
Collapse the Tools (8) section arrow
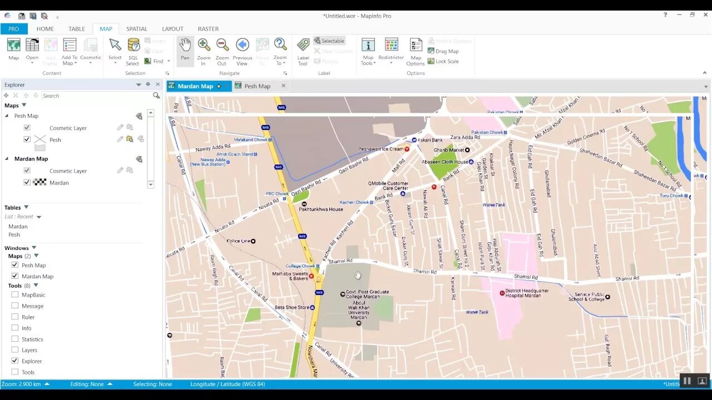pos(36,286)
